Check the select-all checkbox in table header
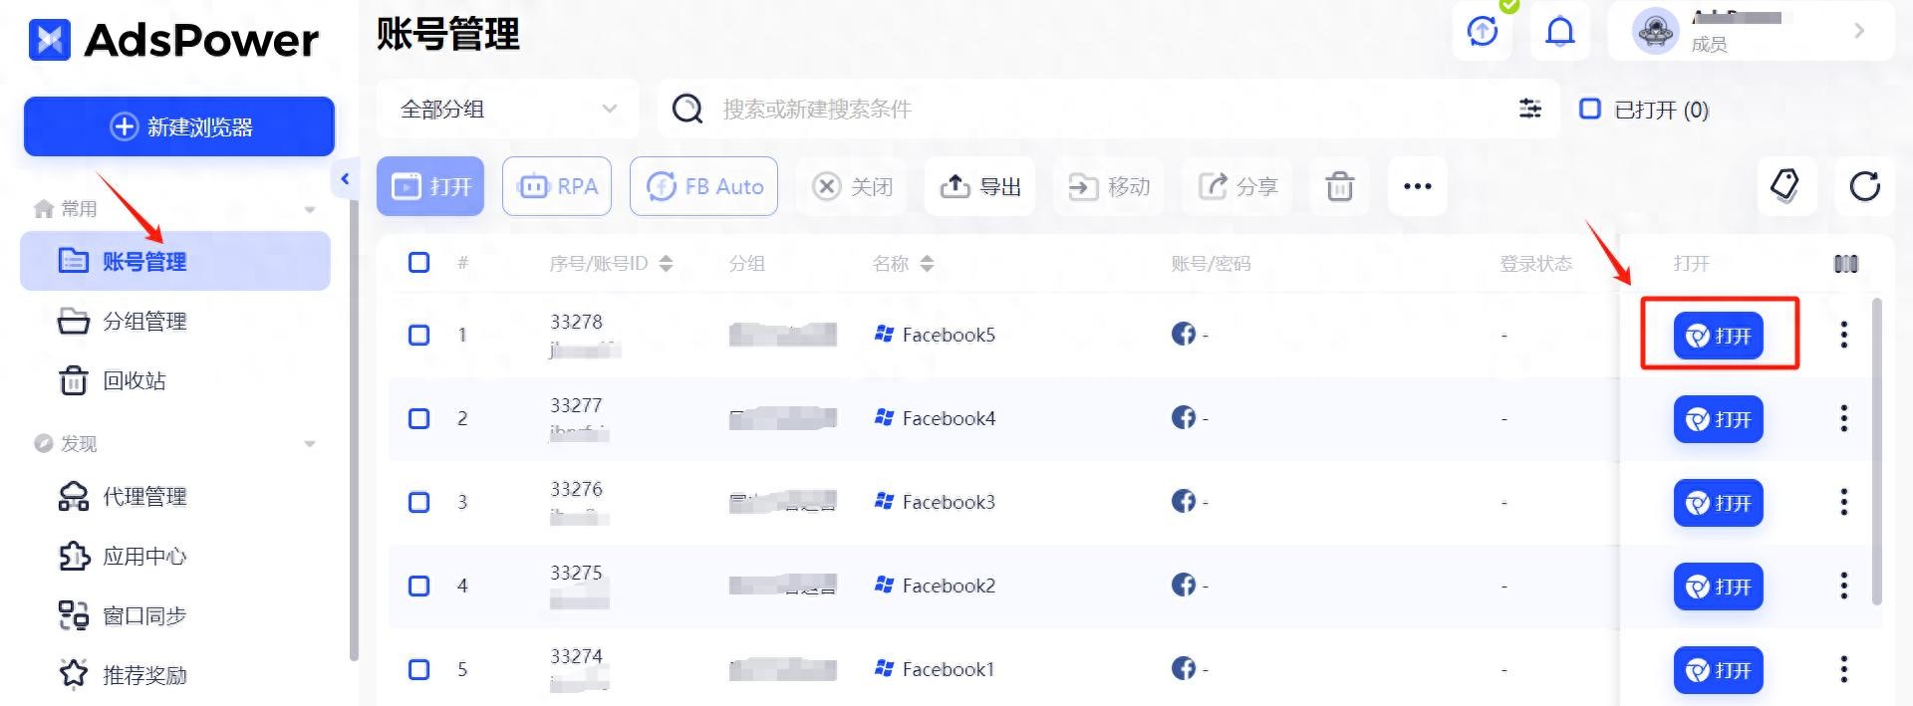 [x=419, y=263]
